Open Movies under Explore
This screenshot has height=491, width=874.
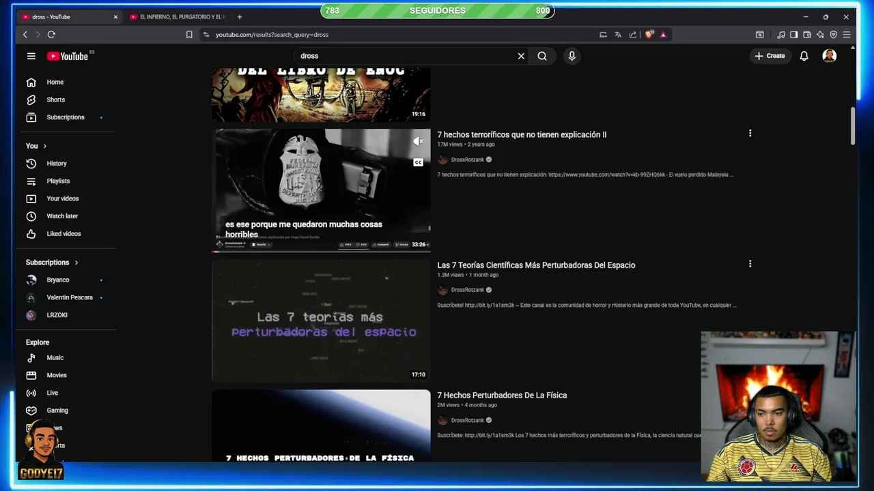point(56,376)
